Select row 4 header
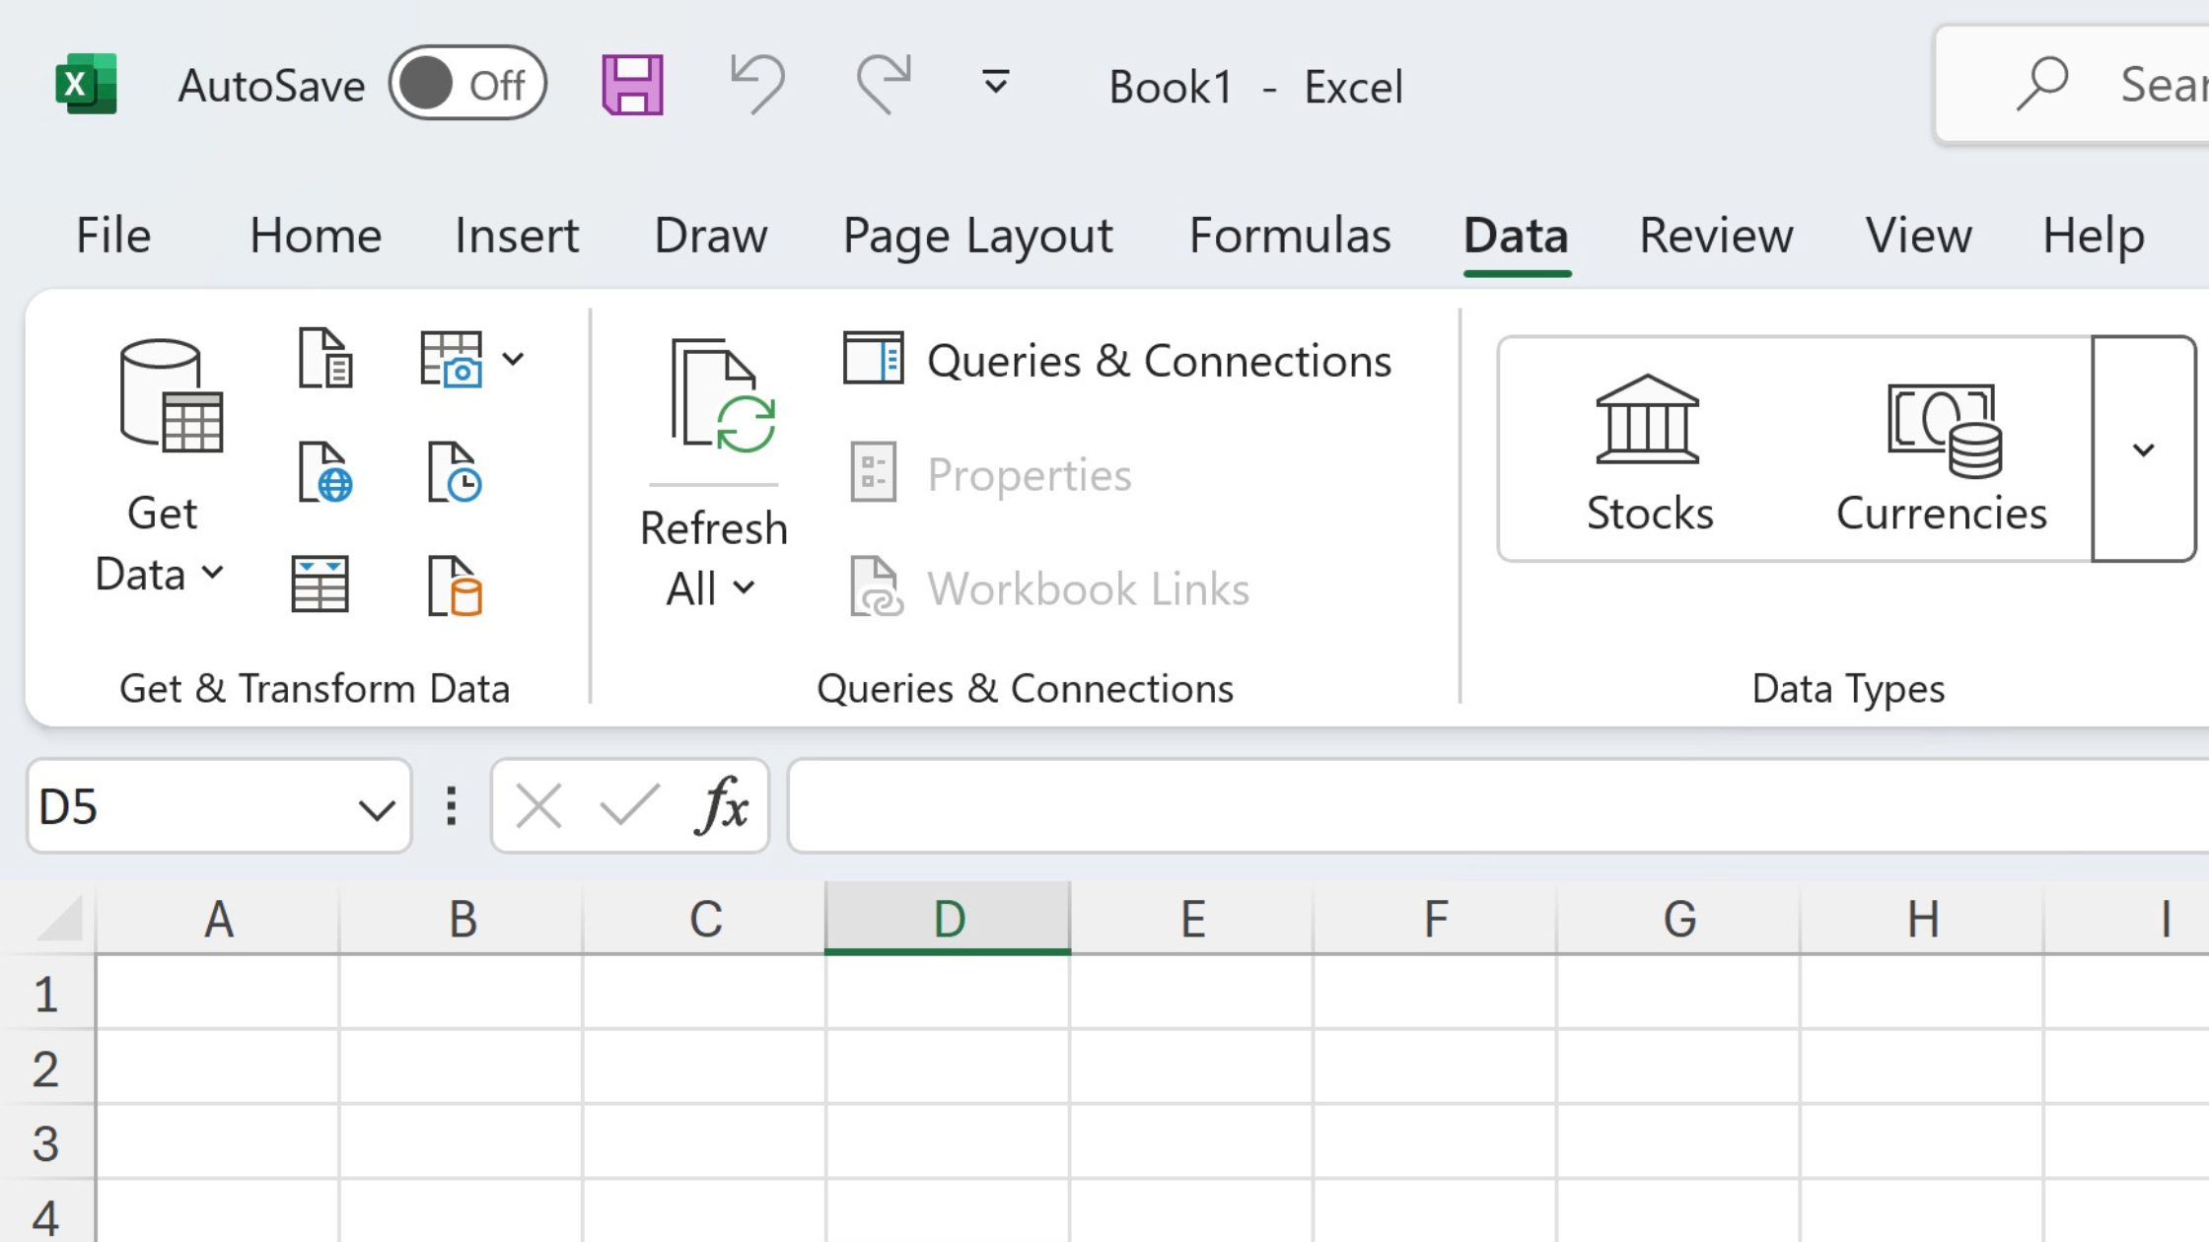Screen dimensions: 2209x1242 pyautogui.click(x=46, y=1212)
